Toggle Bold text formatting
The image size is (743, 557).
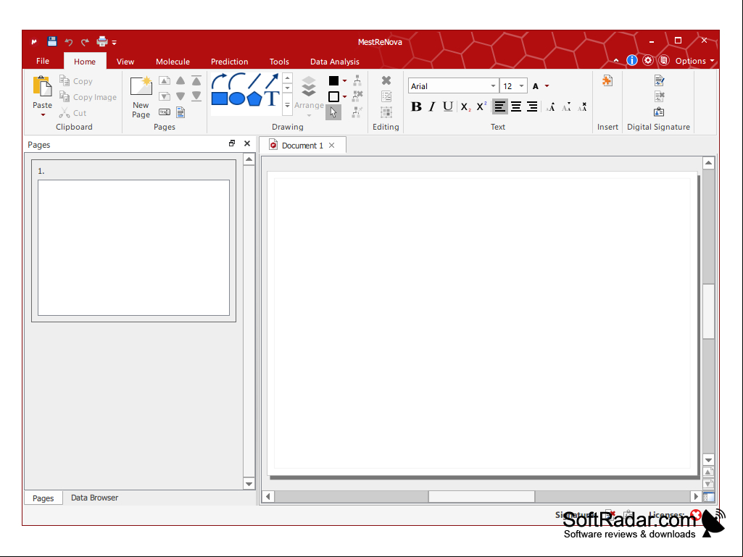pos(416,106)
